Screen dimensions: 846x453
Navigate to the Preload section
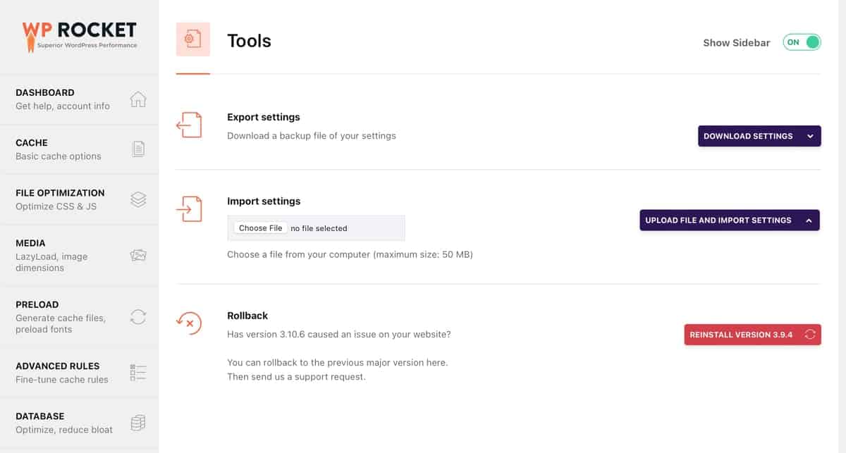pyautogui.click(x=79, y=317)
